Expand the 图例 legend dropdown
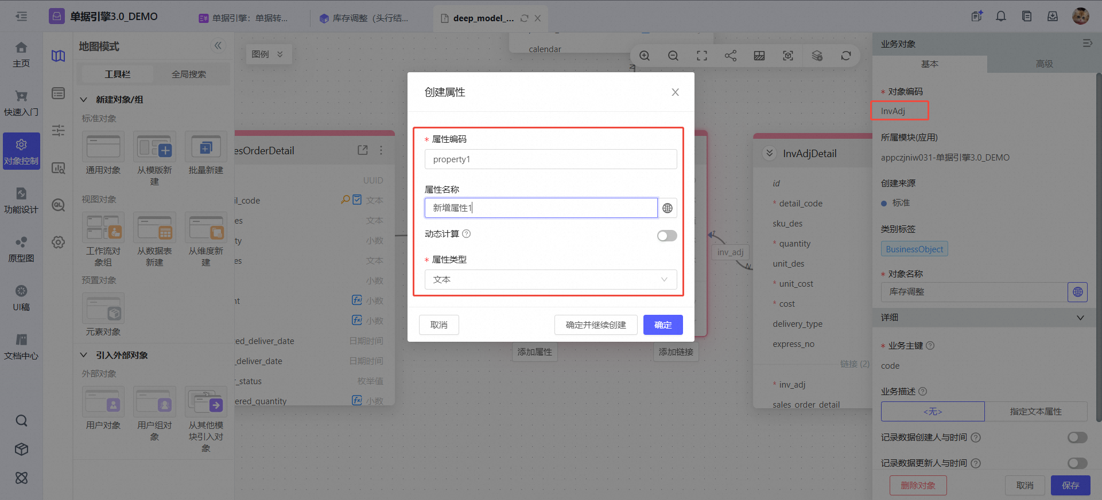This screenshot has width=1102, height=500. click(268, 54)
